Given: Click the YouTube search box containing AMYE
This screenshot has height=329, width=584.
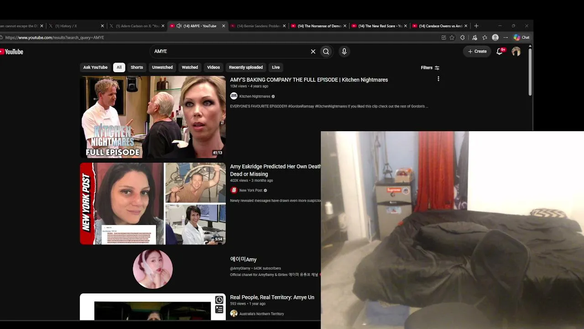Looking at the screenshot, I should 230,52.
